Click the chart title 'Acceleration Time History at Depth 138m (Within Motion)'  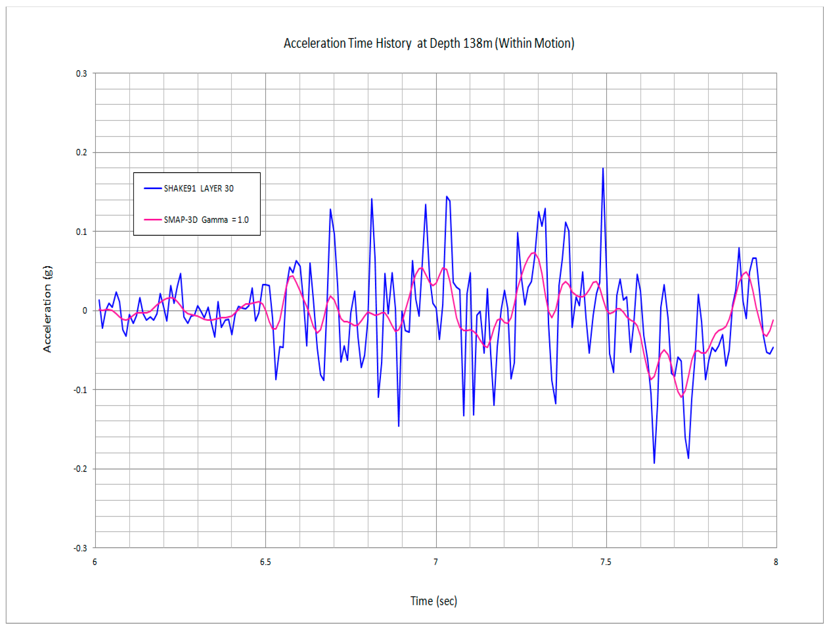click(x=429, y=44)
